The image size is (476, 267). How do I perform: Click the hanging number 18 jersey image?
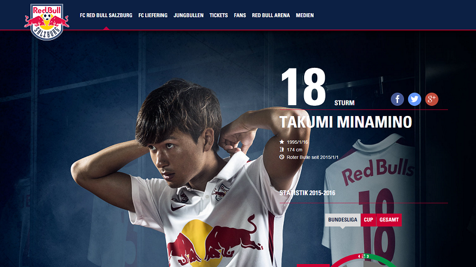(x=369, y=200)
